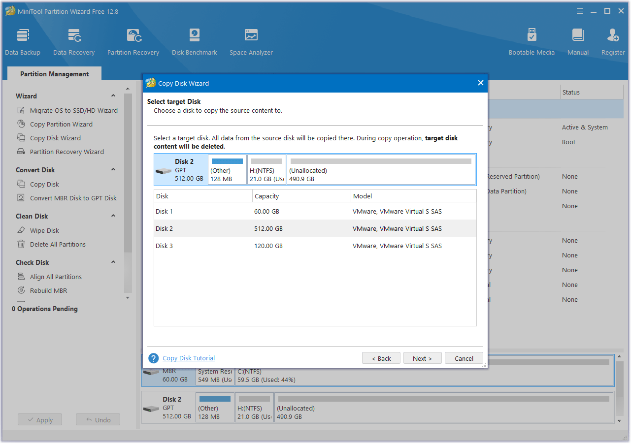Click the Boot status entry
This screenshot has height=444, width=631.
pos(568,142)
